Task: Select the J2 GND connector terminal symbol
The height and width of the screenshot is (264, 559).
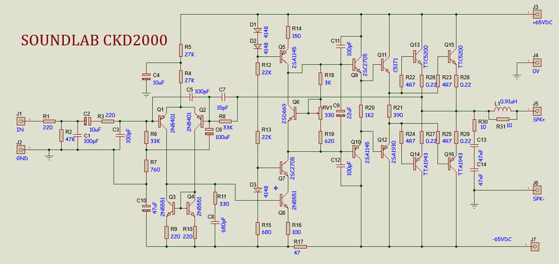Action: 21,149
